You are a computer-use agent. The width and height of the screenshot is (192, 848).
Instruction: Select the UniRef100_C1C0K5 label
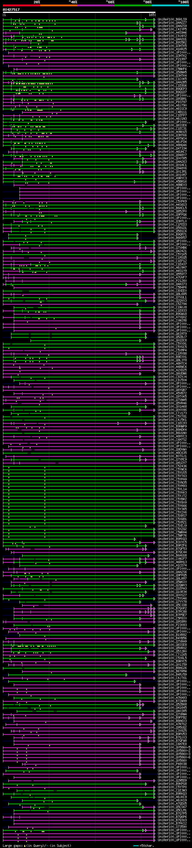pos(172,79)
